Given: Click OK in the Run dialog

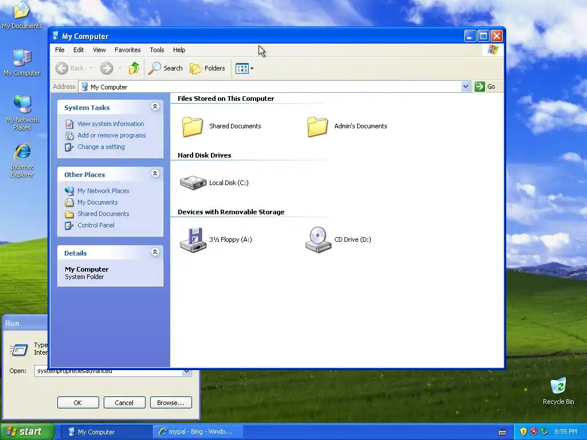Looking at the screenshot, I should tap(78, 403).
